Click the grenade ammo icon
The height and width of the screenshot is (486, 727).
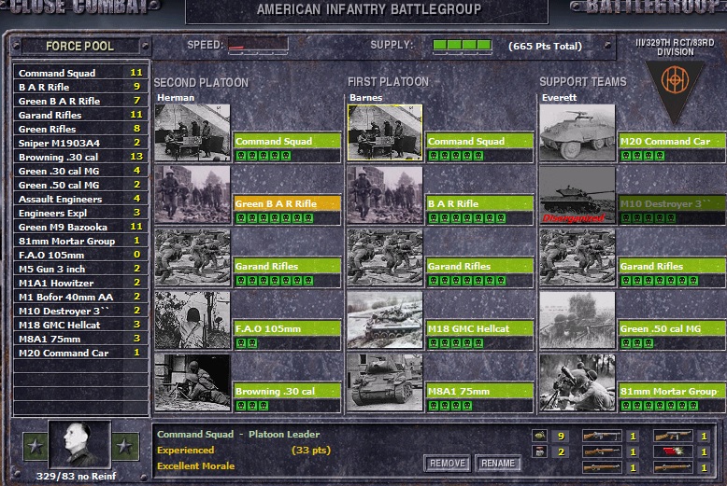[539, 436]
